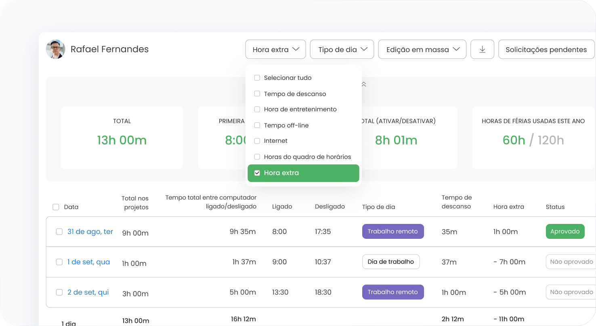Image resolution: width=596 pixels, height=326 pixels.
Task: Open the 2 de set, qui link
Action: pyautogui.click(x=88, y=292)
